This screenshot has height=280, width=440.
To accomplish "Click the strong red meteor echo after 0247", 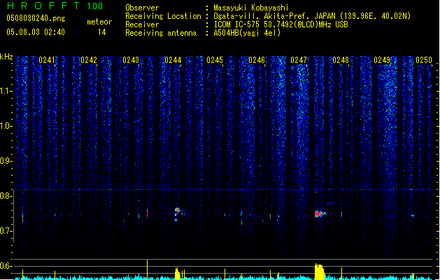I will (x=320, y=214).
